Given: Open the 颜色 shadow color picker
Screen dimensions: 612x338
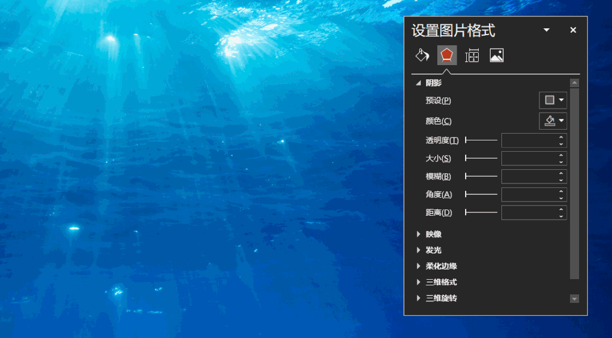Looking at the screenshot, I should click(552, 121).
